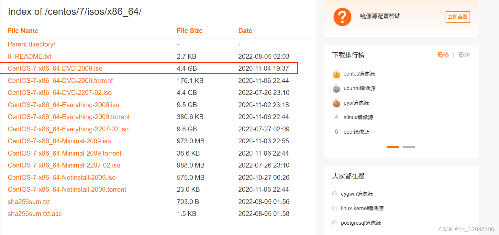This screenshot has width=499, height=235.
Task: Click the silver rank 2 medal icon
Action: [337, 88]
